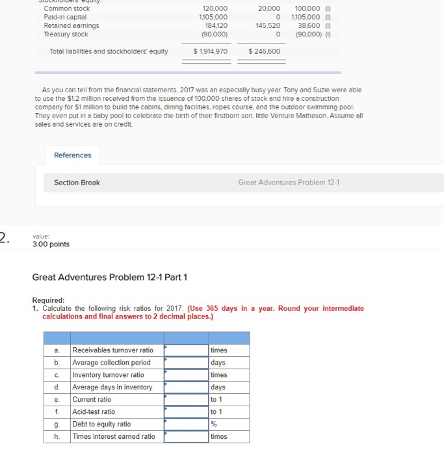This screenshot has width=444, height=455.
Task: Click Great Adventures Problem 12-1 Part 1 heading
Action: pyautogui.click(x=109, y=278)
